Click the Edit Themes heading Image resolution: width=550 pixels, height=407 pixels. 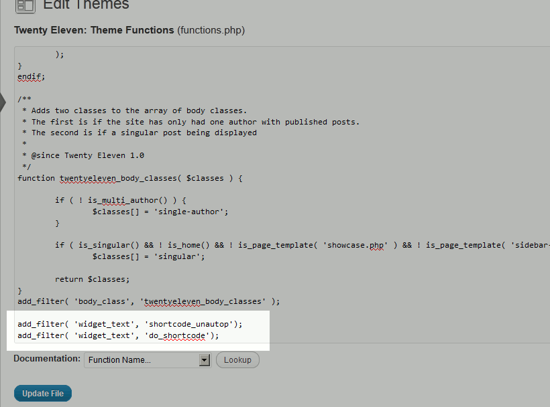pos(86,5)
